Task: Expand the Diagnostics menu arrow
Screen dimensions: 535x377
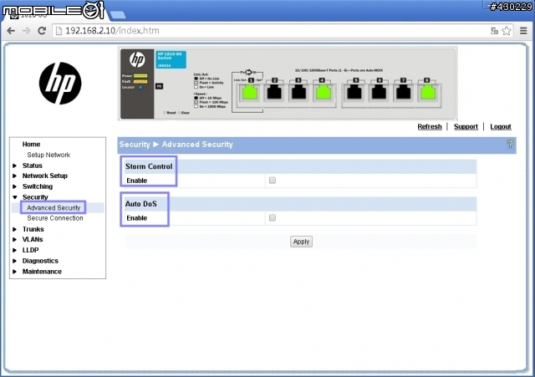Action: pos(15,261)
